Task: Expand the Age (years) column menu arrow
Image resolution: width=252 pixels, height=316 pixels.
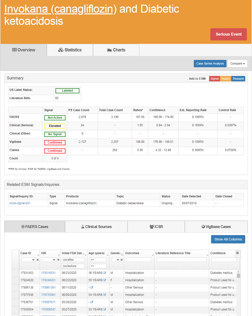Action: pos(108,255)
